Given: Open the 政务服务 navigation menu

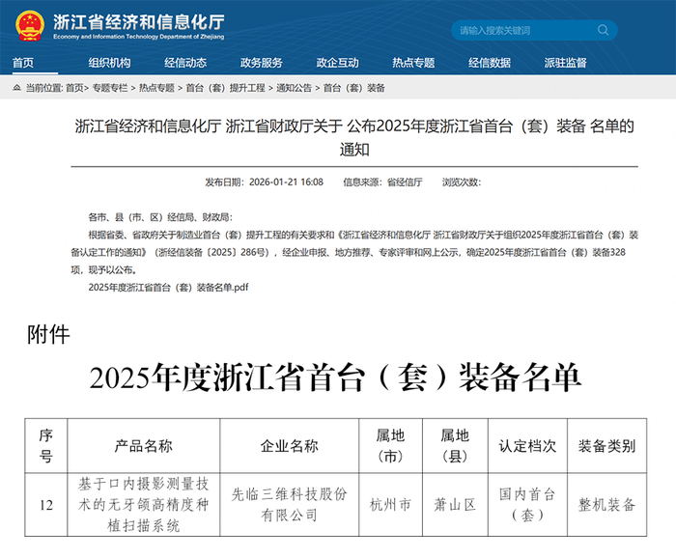Looking at the screenshot, I should point(262,63).
